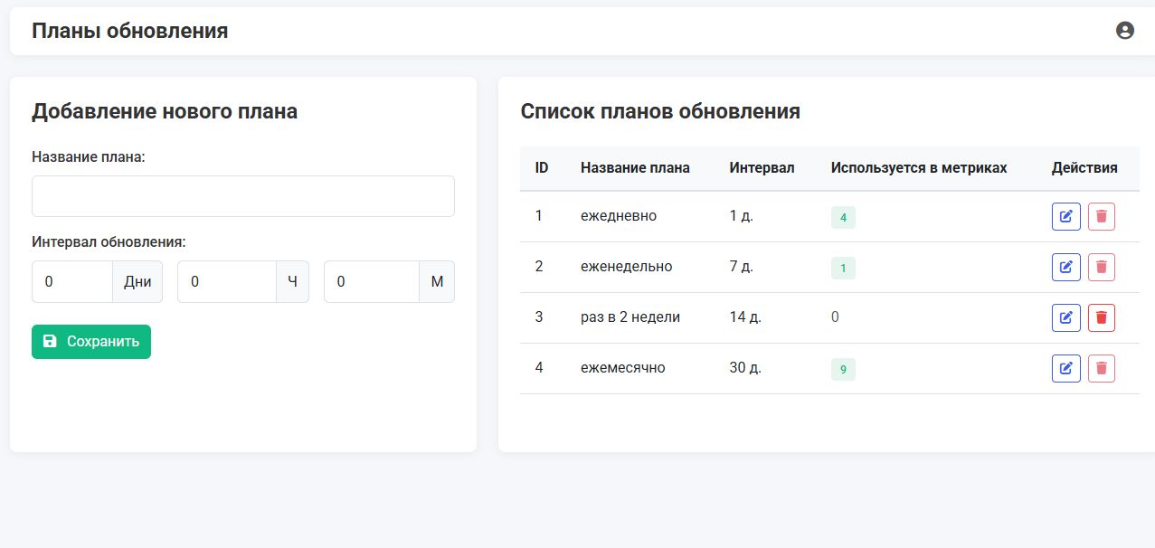
Task: Delete the 'ежемесячно' plan
Action: 1101,369
